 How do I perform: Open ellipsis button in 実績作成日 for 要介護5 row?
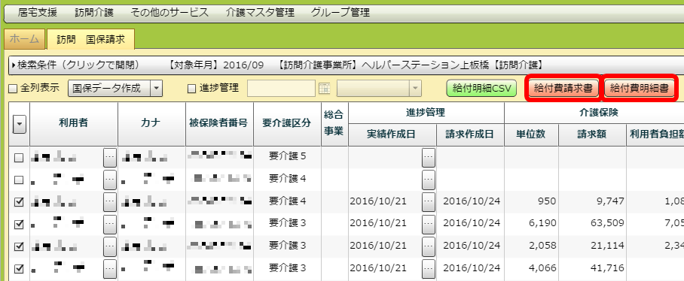[429, 157]
